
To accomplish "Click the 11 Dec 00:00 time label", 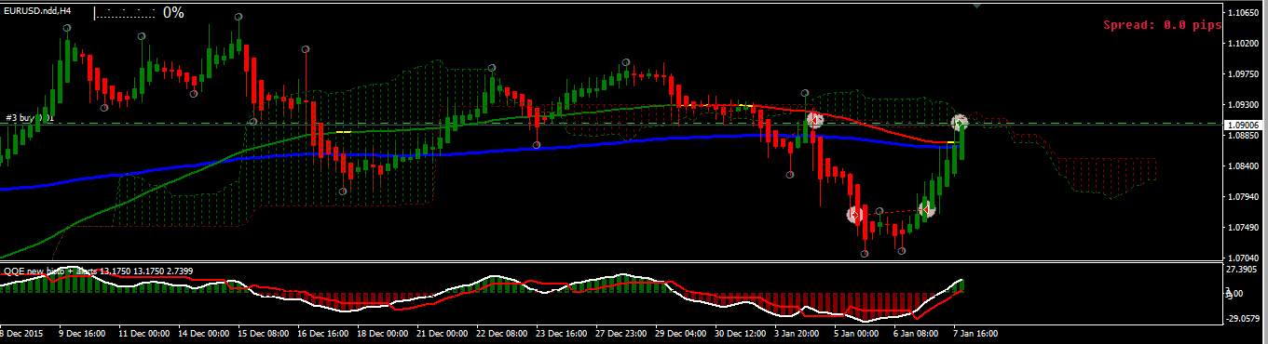I will coord(145,333).
